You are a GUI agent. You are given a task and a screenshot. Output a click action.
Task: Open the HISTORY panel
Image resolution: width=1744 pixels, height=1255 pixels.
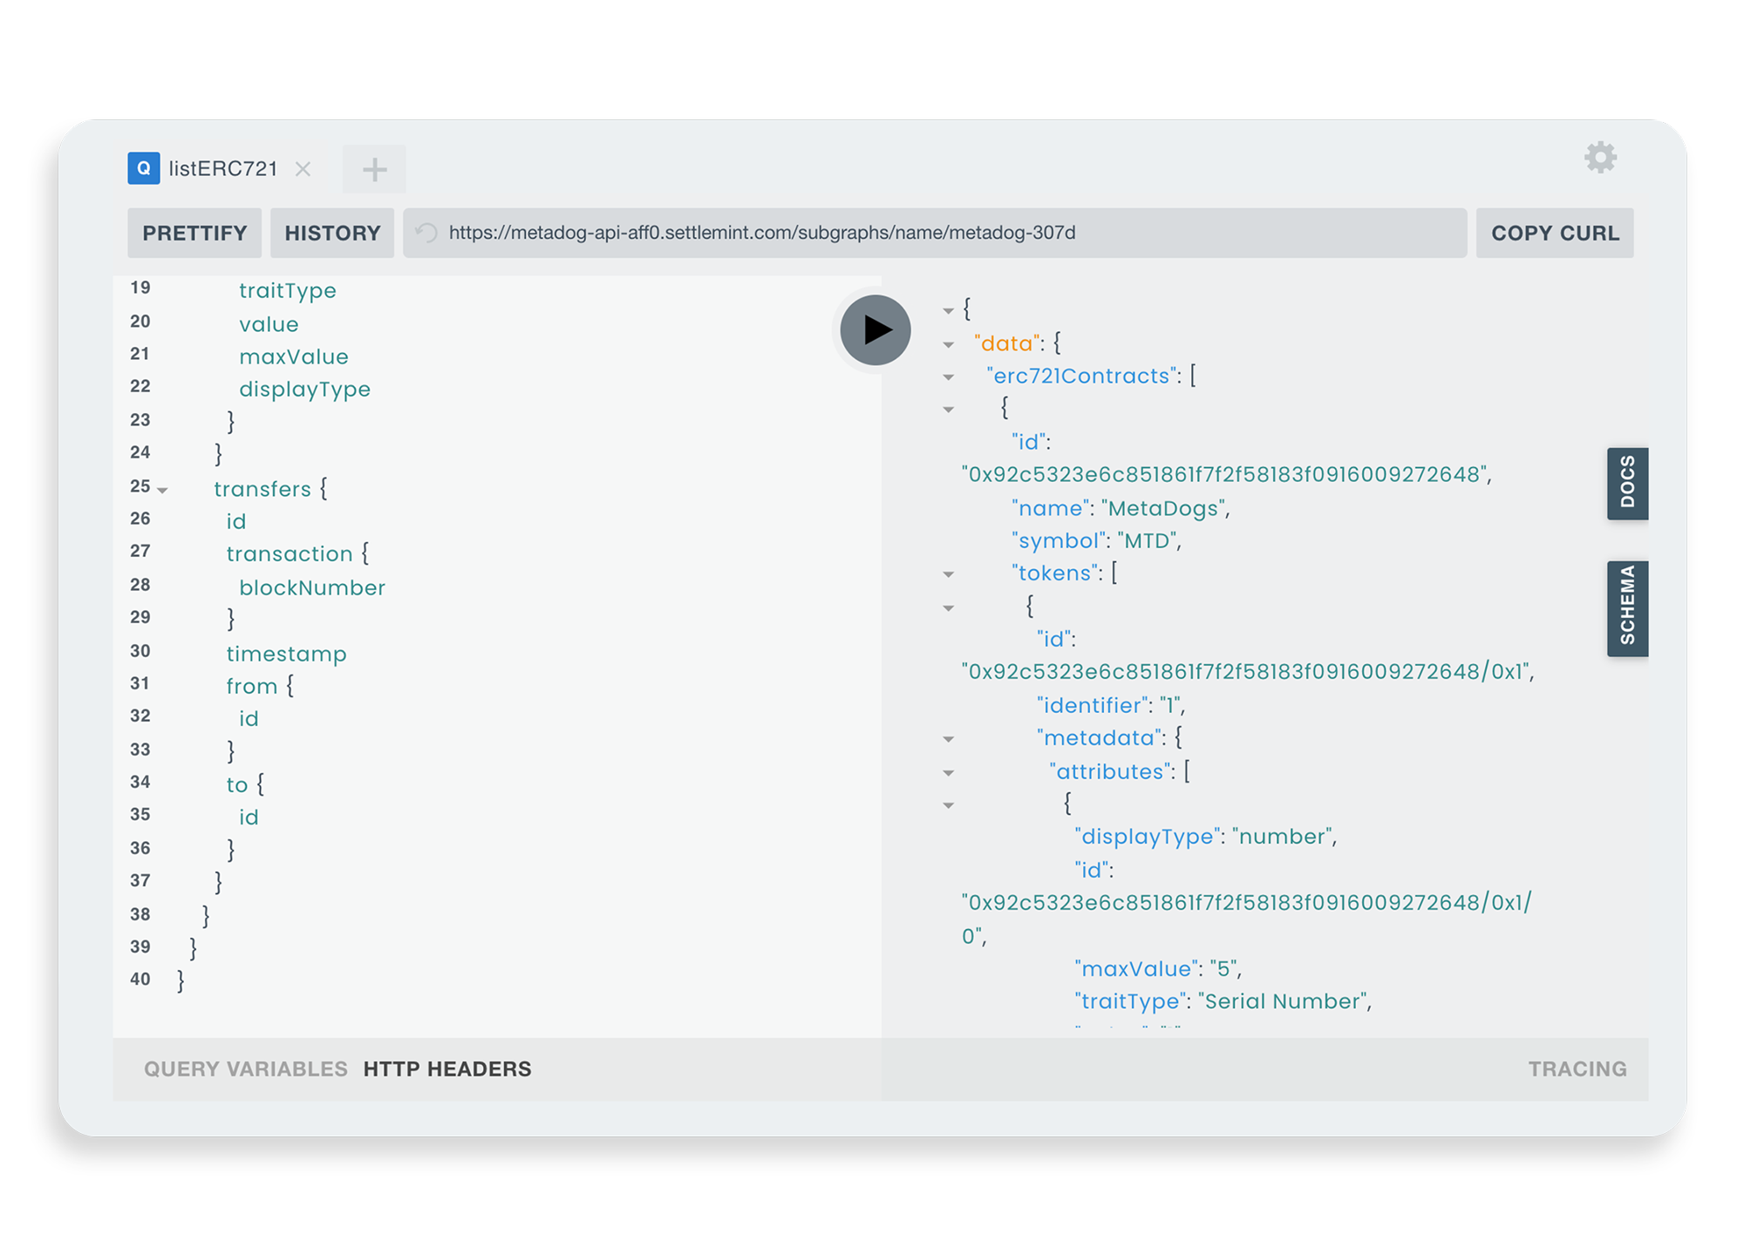click(331, 232)
